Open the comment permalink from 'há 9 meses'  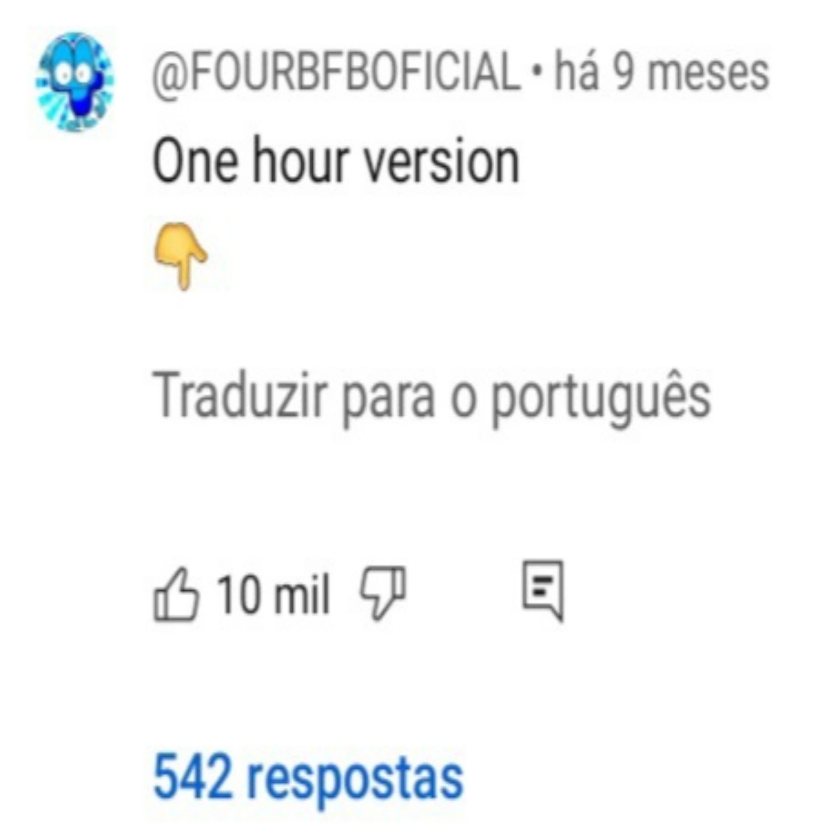coord(662,71)
